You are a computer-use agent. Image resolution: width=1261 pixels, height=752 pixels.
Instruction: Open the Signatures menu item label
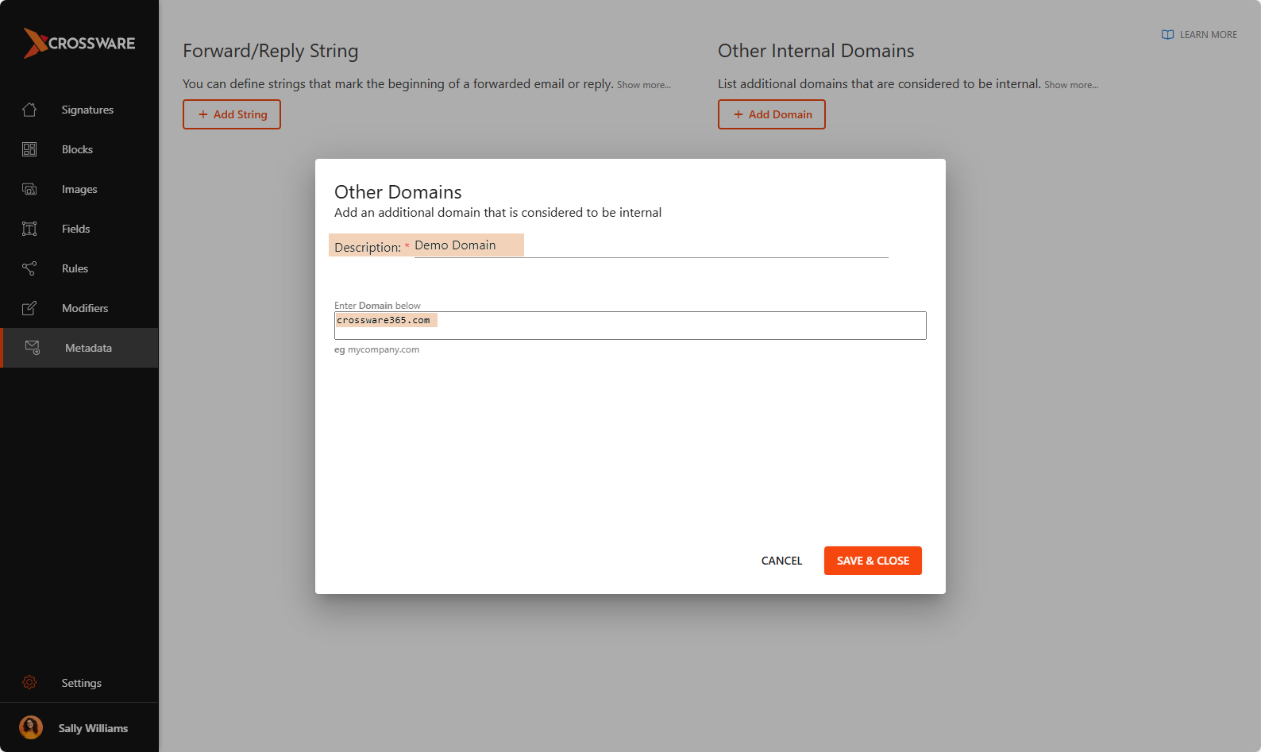87,110
